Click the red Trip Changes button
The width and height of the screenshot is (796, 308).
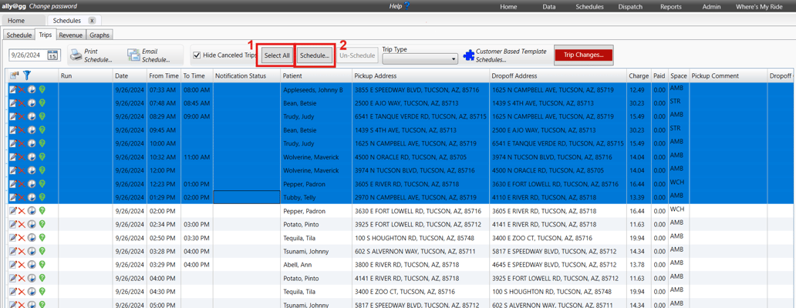pyautogui.click(x=583, y=55)
